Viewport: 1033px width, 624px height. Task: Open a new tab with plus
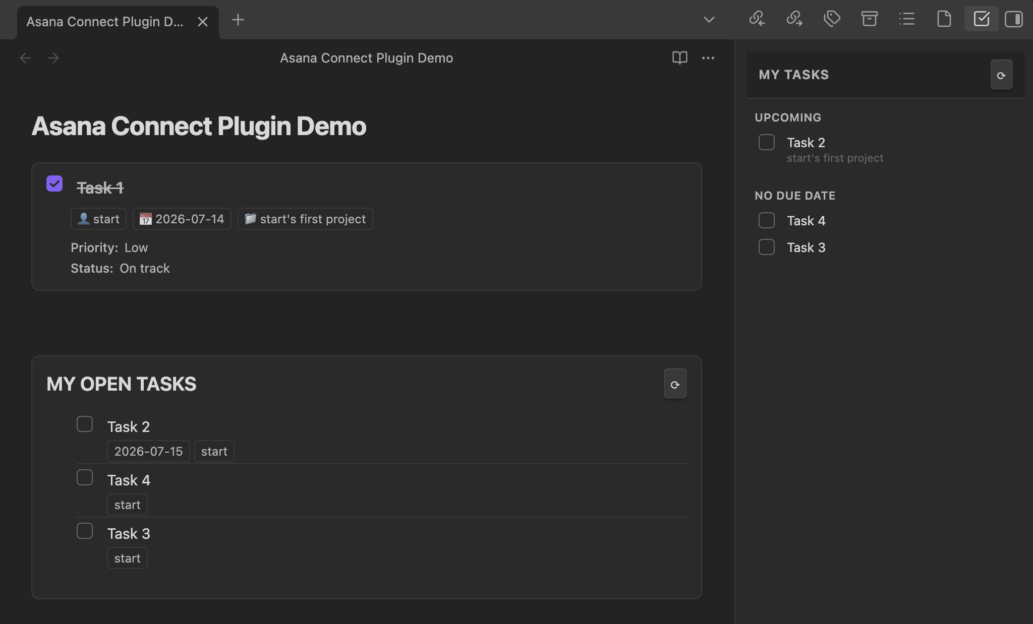(x=238, y=20)
